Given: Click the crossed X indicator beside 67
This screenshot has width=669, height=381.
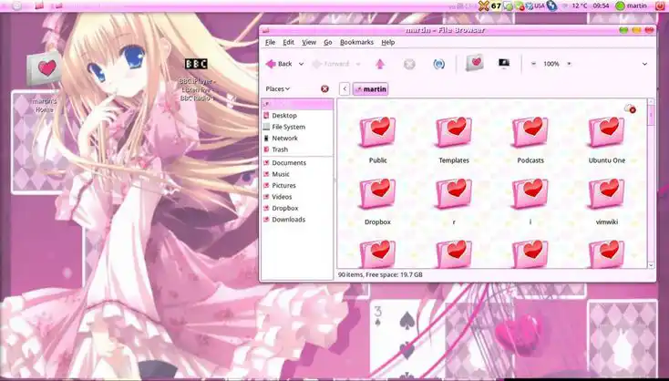Looking at the screenshot, I should click(x=483, y=6).
